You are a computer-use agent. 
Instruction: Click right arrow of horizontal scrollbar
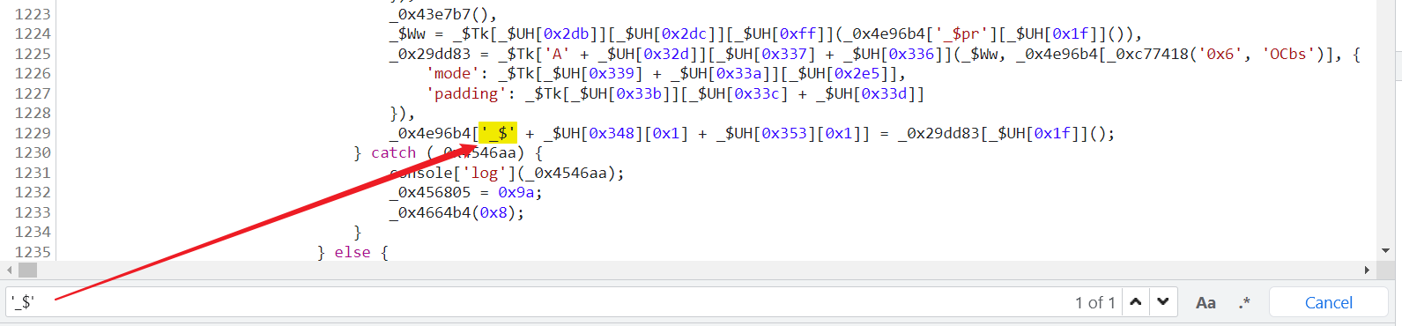(1367, 270)
